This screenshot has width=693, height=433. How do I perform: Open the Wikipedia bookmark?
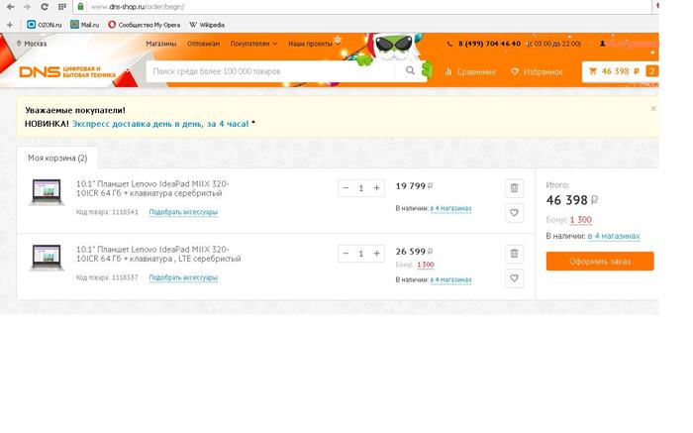[207, 25]
